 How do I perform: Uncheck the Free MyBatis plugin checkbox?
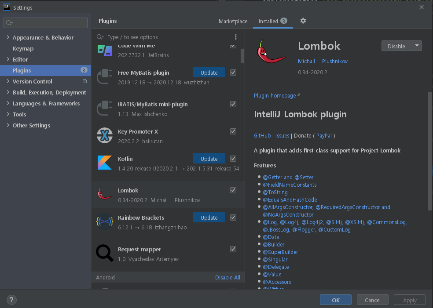tap(233, 72)
